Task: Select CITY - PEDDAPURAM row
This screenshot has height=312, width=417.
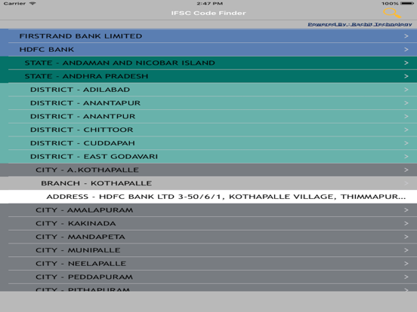Action: click(x=208, y=277)
